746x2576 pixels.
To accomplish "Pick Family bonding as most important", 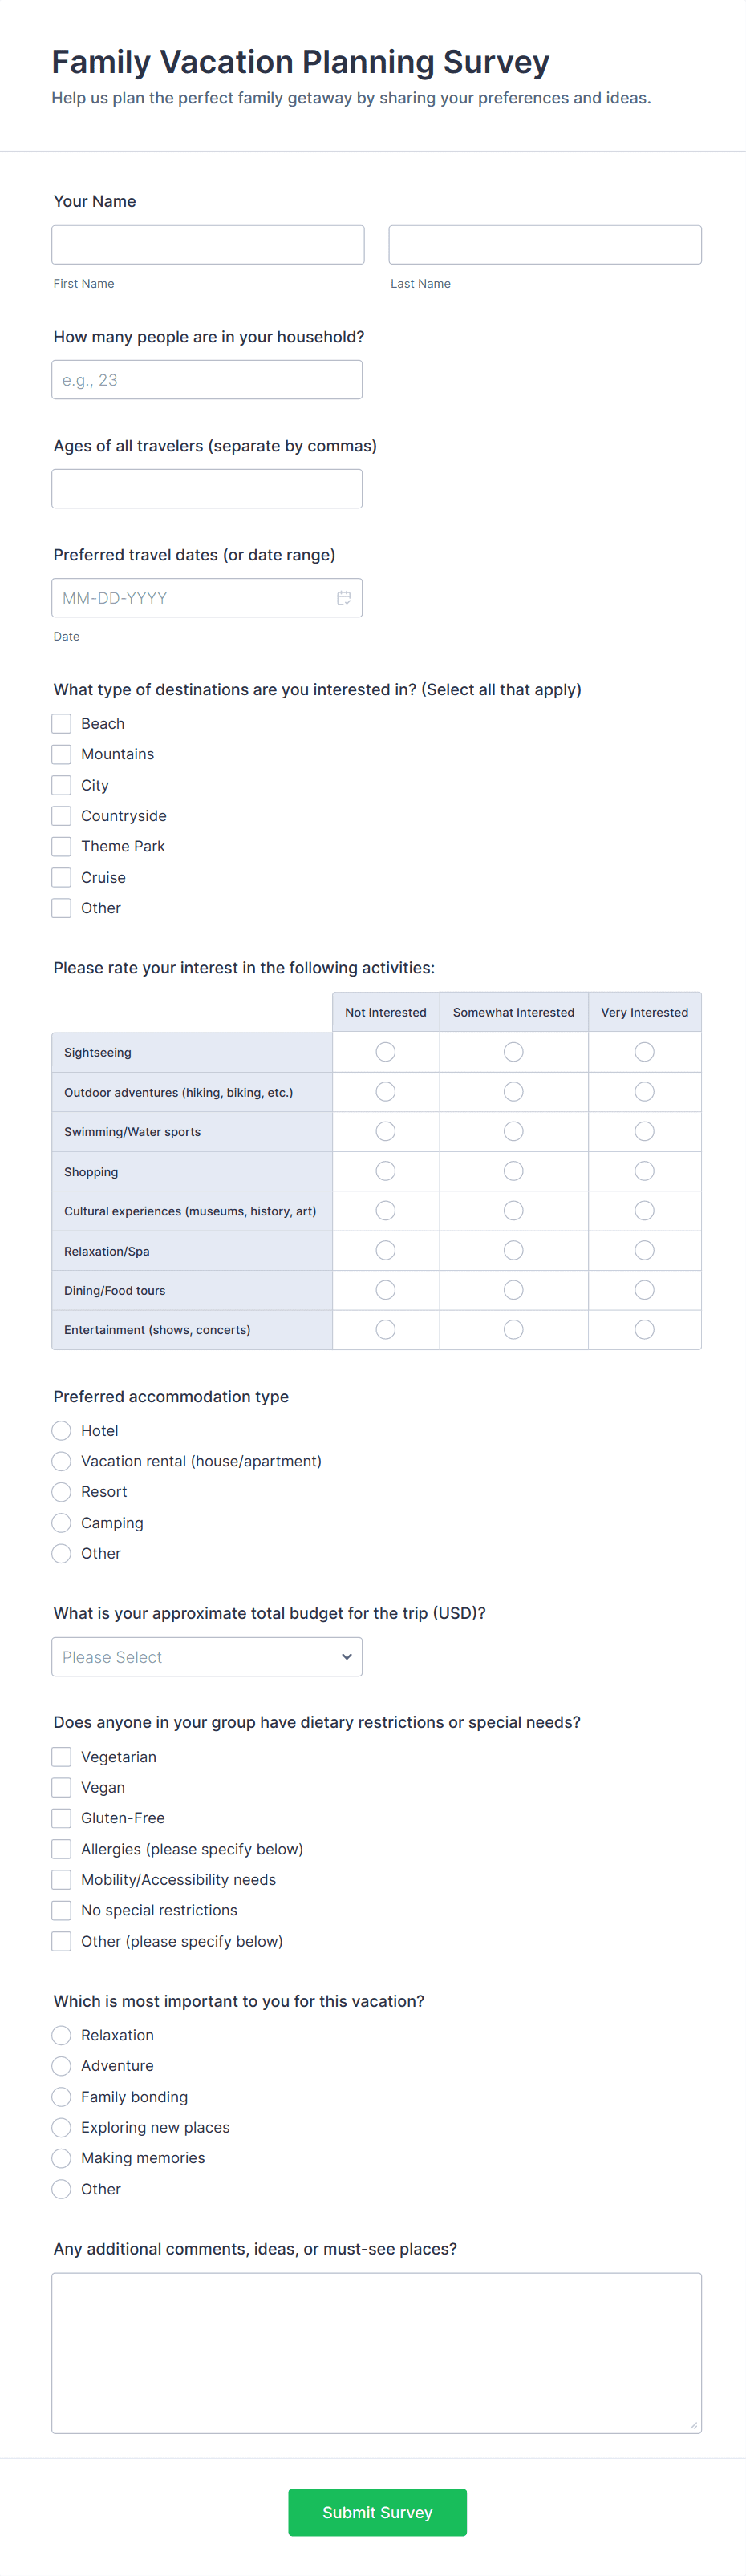I will click(x=62, y=2097).
